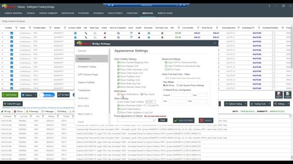Open the Settings dropdown button
Image resolution: width=293 pixels, height=164 pixels.
pyautogui.click(x=282, y=104)
